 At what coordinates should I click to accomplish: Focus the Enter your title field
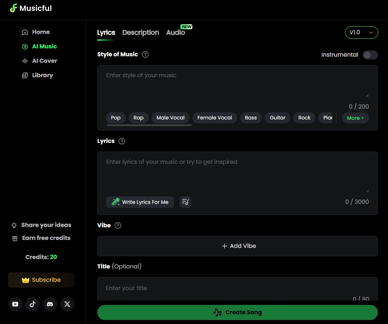click(x=237, y=288)
